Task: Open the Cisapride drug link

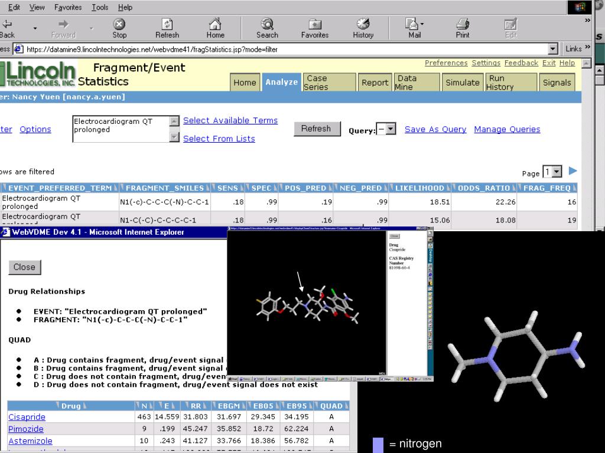Action: (x=27, y=417)
